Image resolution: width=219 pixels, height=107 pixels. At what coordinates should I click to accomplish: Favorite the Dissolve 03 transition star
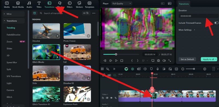84,78
